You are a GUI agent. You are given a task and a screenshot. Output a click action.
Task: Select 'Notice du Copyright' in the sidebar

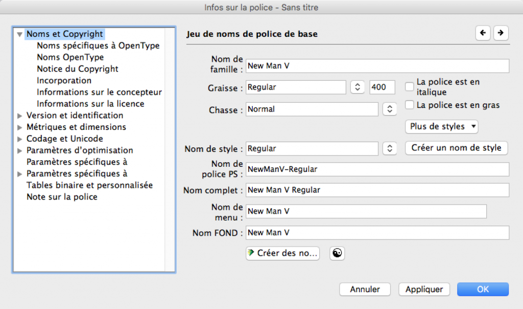(x=77, y=69)
